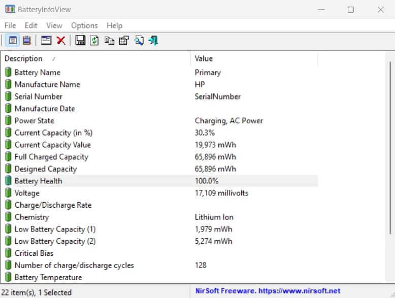Click the BatteryInfoView title bar app icon
Viewport: 395px width, 298px height.
click(10, 9)
